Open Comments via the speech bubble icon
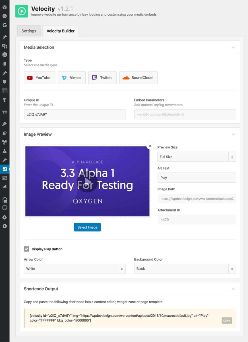 click(5, 82)
